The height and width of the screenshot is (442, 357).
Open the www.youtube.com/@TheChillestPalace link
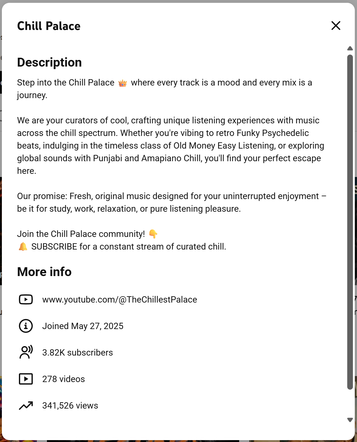click(119, 299)
